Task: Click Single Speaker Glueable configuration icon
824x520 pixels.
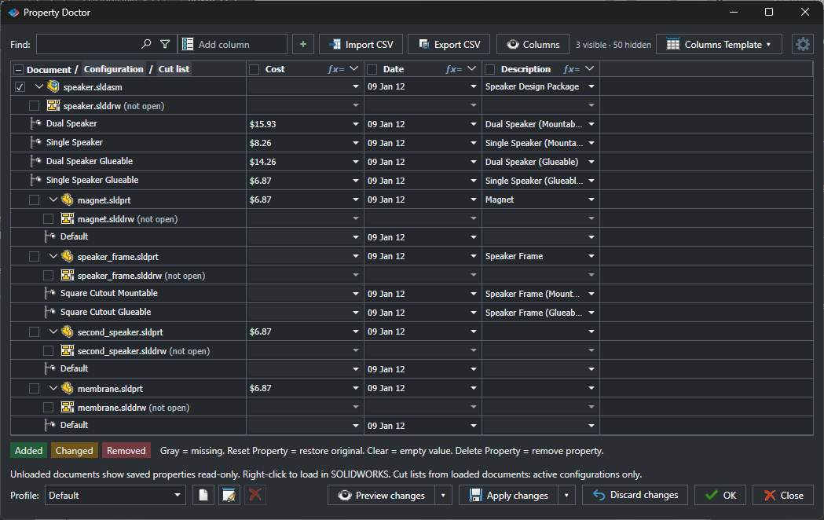Action: tap(35, 180)
